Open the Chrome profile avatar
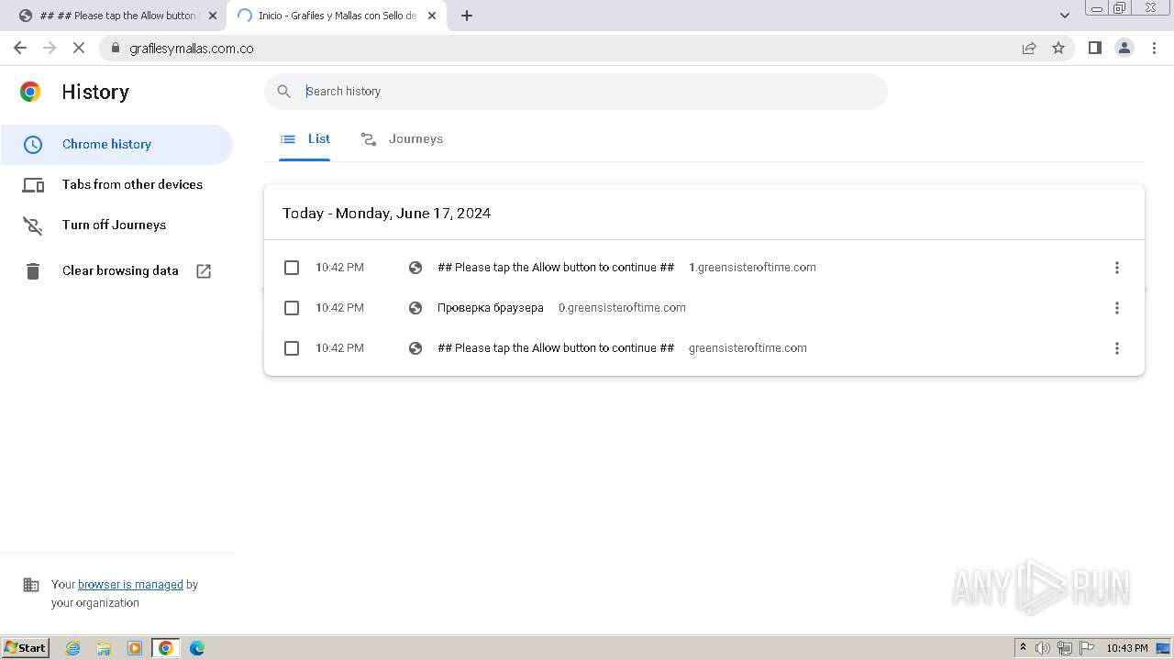1174x660 pixels. [1124, 48]
